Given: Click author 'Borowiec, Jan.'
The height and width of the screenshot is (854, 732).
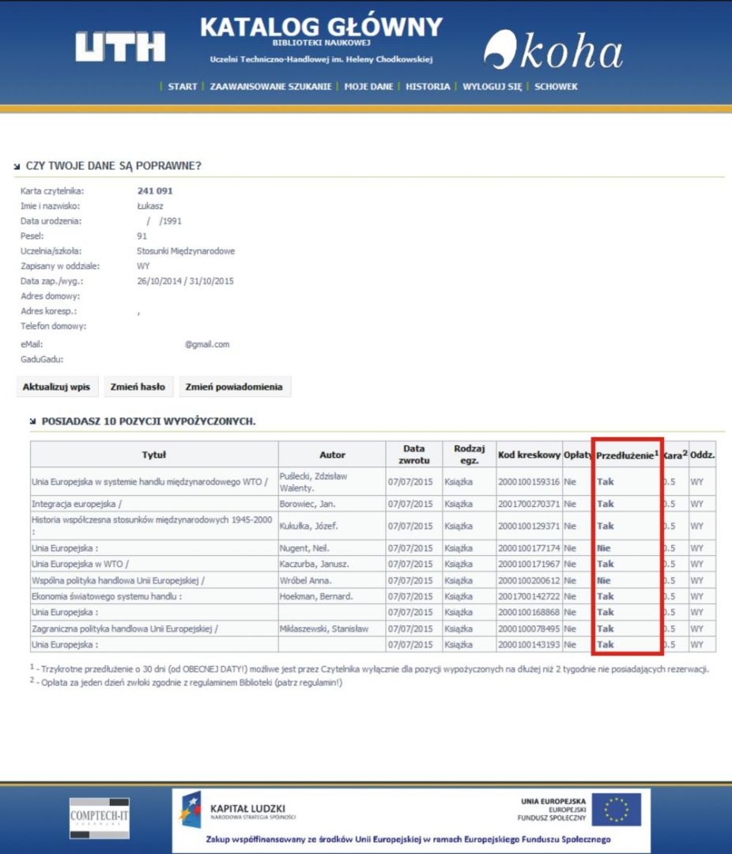Looking at the screenshot, I should pyautogui.click(x=308, y=504).
